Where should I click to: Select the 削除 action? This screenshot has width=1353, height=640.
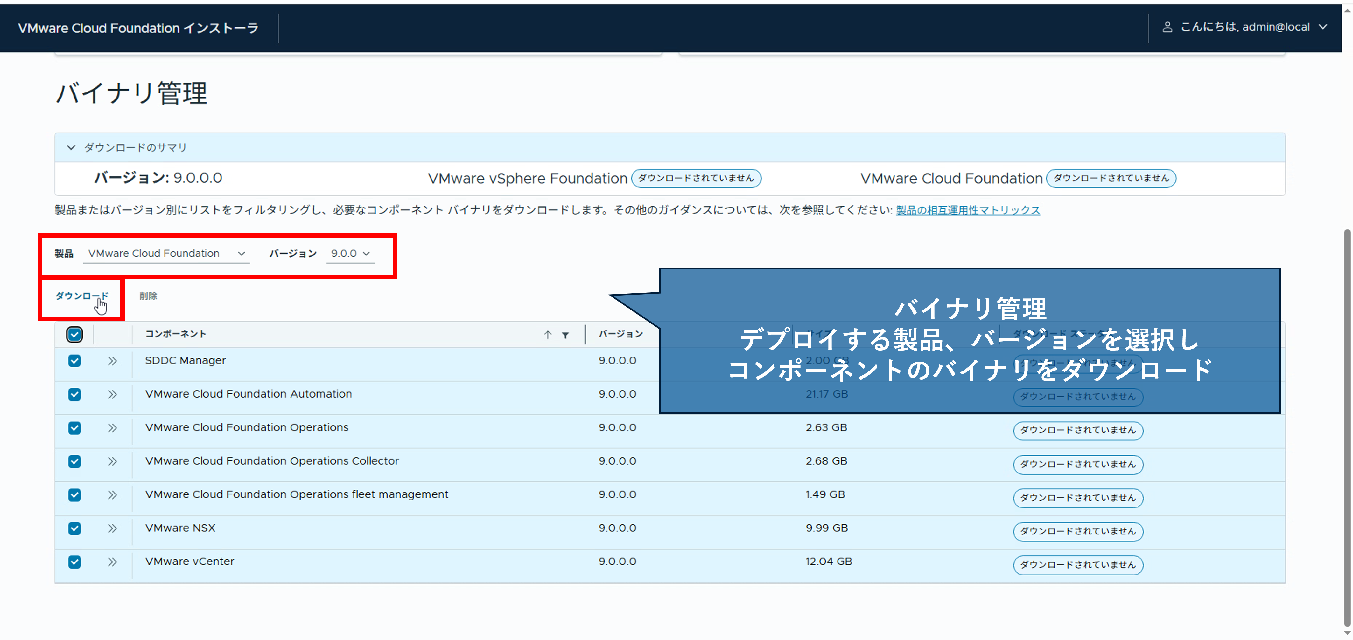pyautogui.click(x=149, y=296)
